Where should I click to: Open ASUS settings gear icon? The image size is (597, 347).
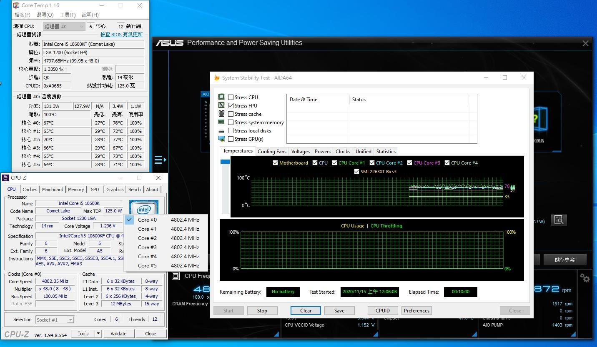585,278
